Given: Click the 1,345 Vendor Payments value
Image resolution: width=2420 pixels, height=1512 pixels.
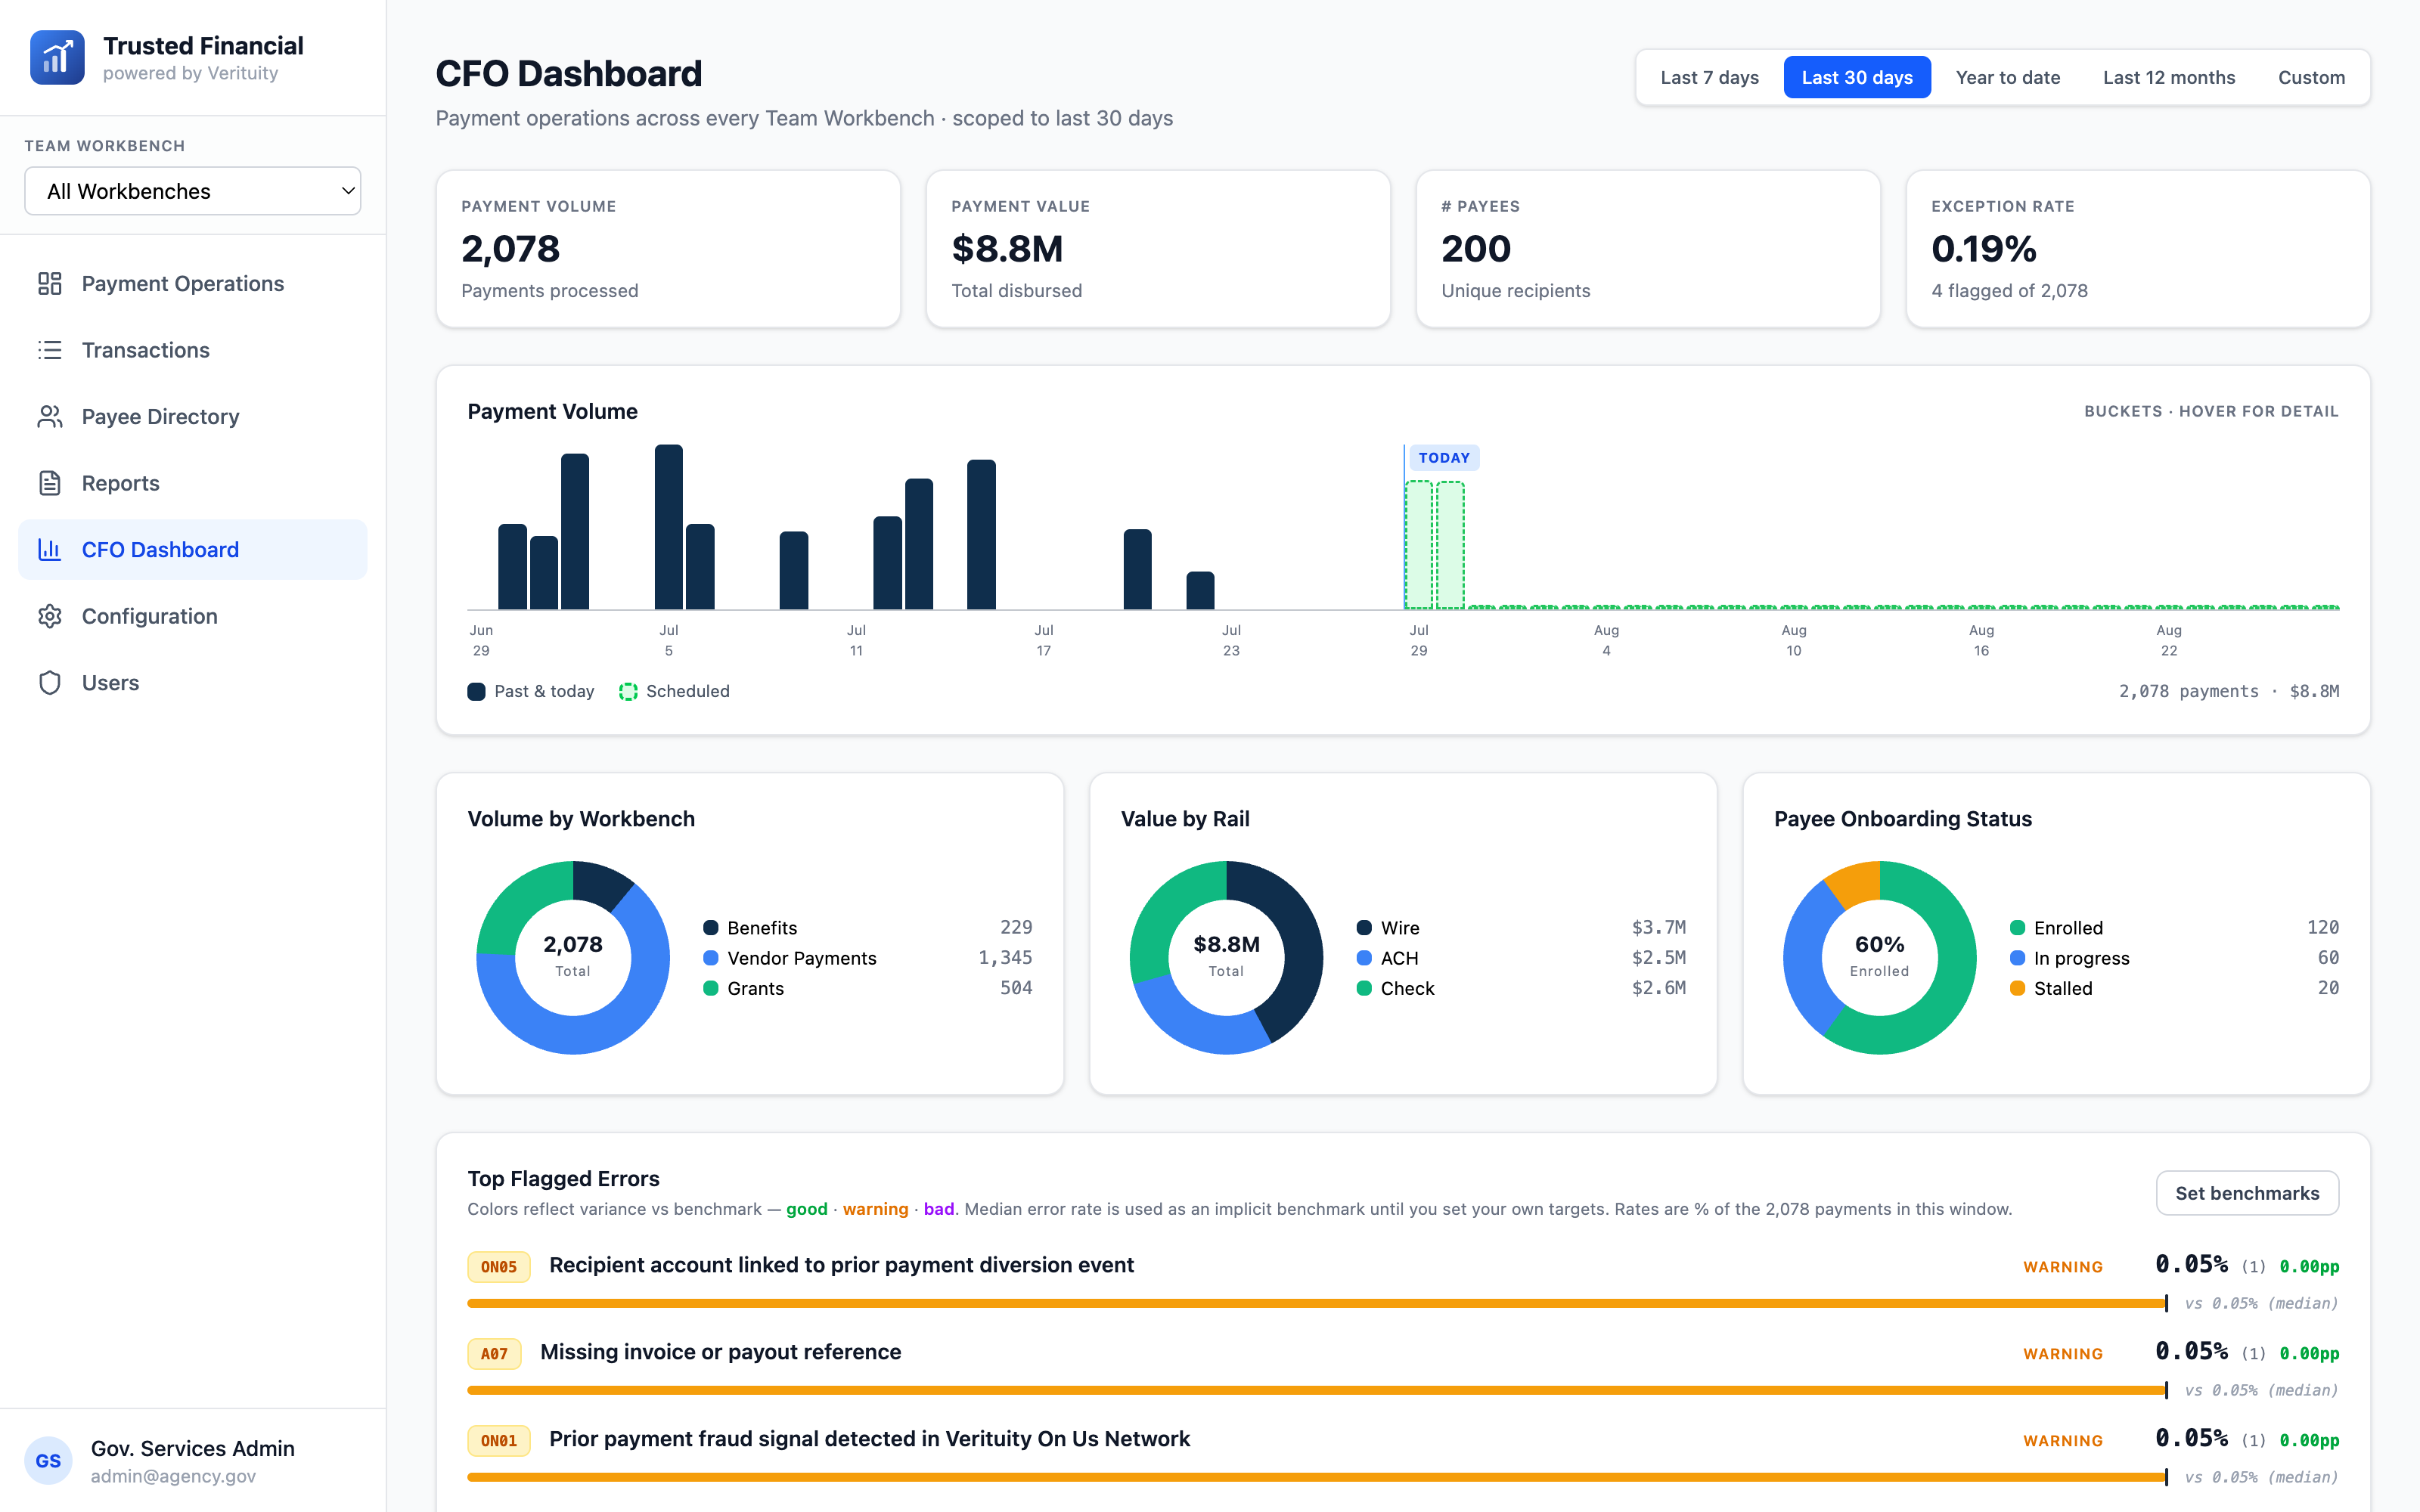Looking at the screenshot, I should (x=1005, y=958).
